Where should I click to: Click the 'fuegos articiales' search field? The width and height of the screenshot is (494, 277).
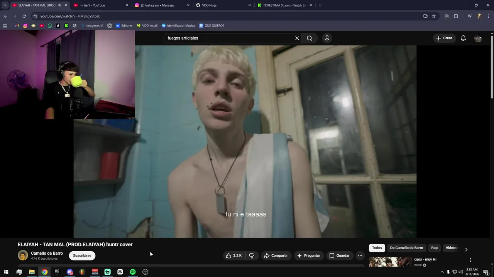click(230, 38)
